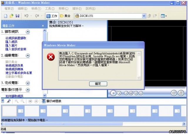Open the 檔案 menu
The height and width of the screenshot is (134, 188).
[x=9, y=8]
